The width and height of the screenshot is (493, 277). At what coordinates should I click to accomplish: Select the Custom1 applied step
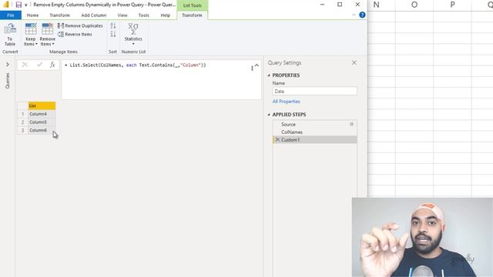(315, 140)
